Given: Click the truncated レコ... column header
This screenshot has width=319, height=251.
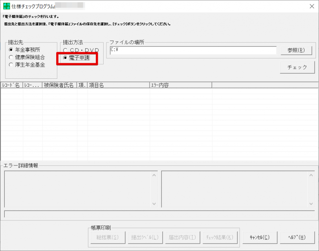Looking at the screenshot, I should [x=32, y=85].
